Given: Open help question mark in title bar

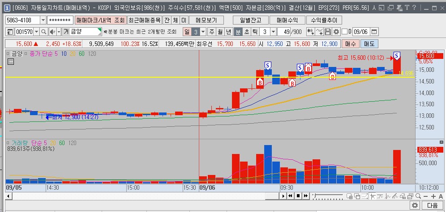Looking at the screenshot, I should tap(414, 8).
